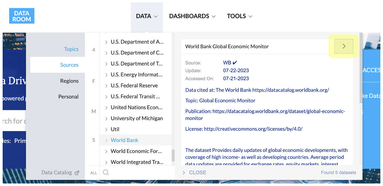
Task: Select the U.S. Federal Transit source
Action: [x=135, y=97]
